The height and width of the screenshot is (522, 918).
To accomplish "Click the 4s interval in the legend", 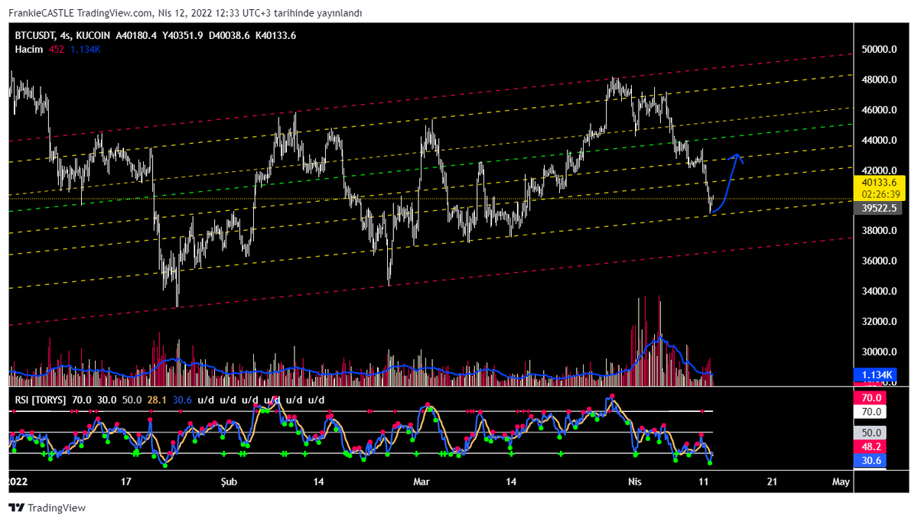I will 64,35.
